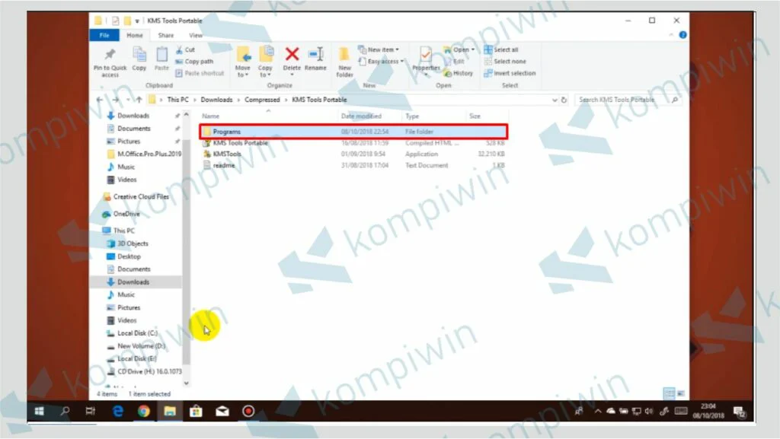The height and width of the screenshot is (439, 780).
Task: Go forward with the Forward arrow
Action: click(116, 100)
